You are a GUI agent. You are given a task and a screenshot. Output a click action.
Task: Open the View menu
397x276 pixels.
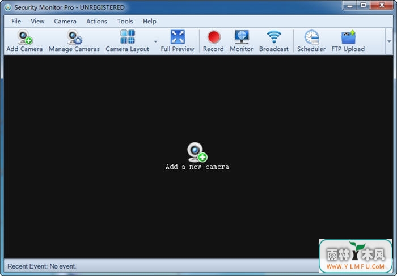tap(37, 21)
